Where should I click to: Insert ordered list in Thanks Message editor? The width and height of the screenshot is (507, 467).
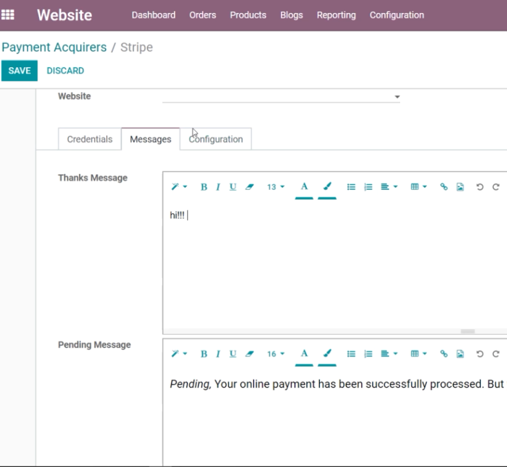368,187
